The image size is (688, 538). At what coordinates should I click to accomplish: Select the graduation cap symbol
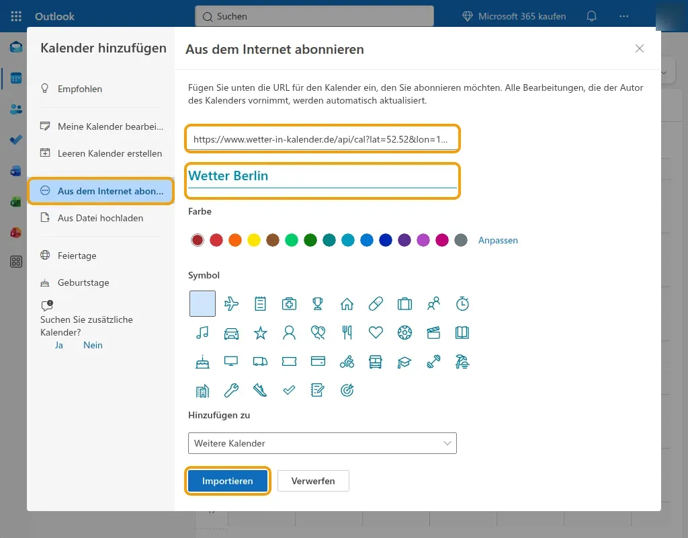[x=404, y=361]
